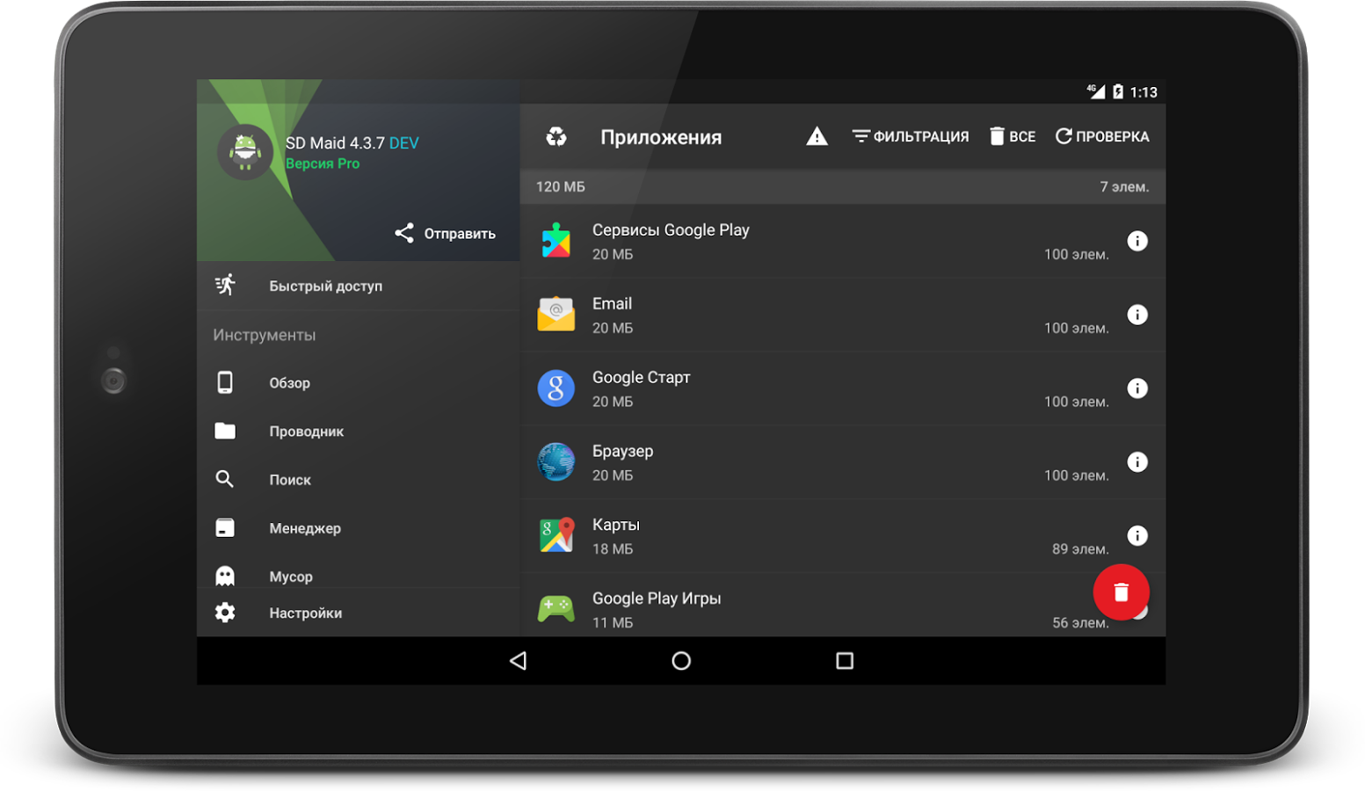Click the Email envelope app icon
1365x791 pixels.
pyautogui.click(x=555, y=315)
